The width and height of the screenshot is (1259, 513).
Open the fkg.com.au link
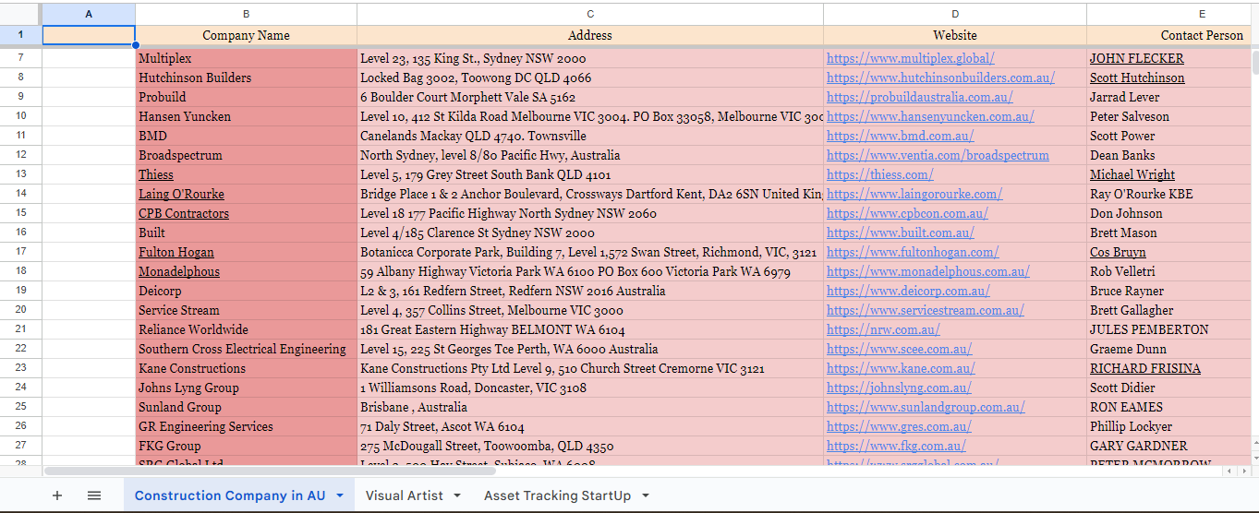(896, 446)
